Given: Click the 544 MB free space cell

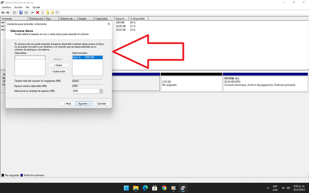Looking at the screenshot, I should (120, 23).
